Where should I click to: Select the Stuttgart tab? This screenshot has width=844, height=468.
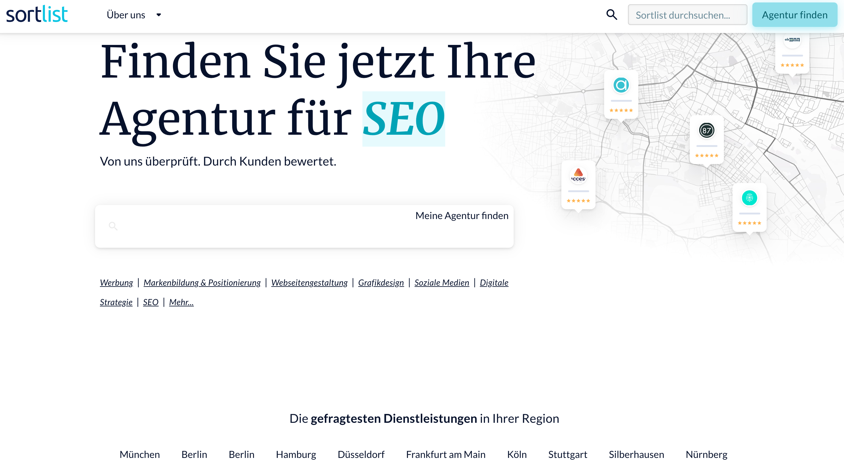[x=567, y=454]
